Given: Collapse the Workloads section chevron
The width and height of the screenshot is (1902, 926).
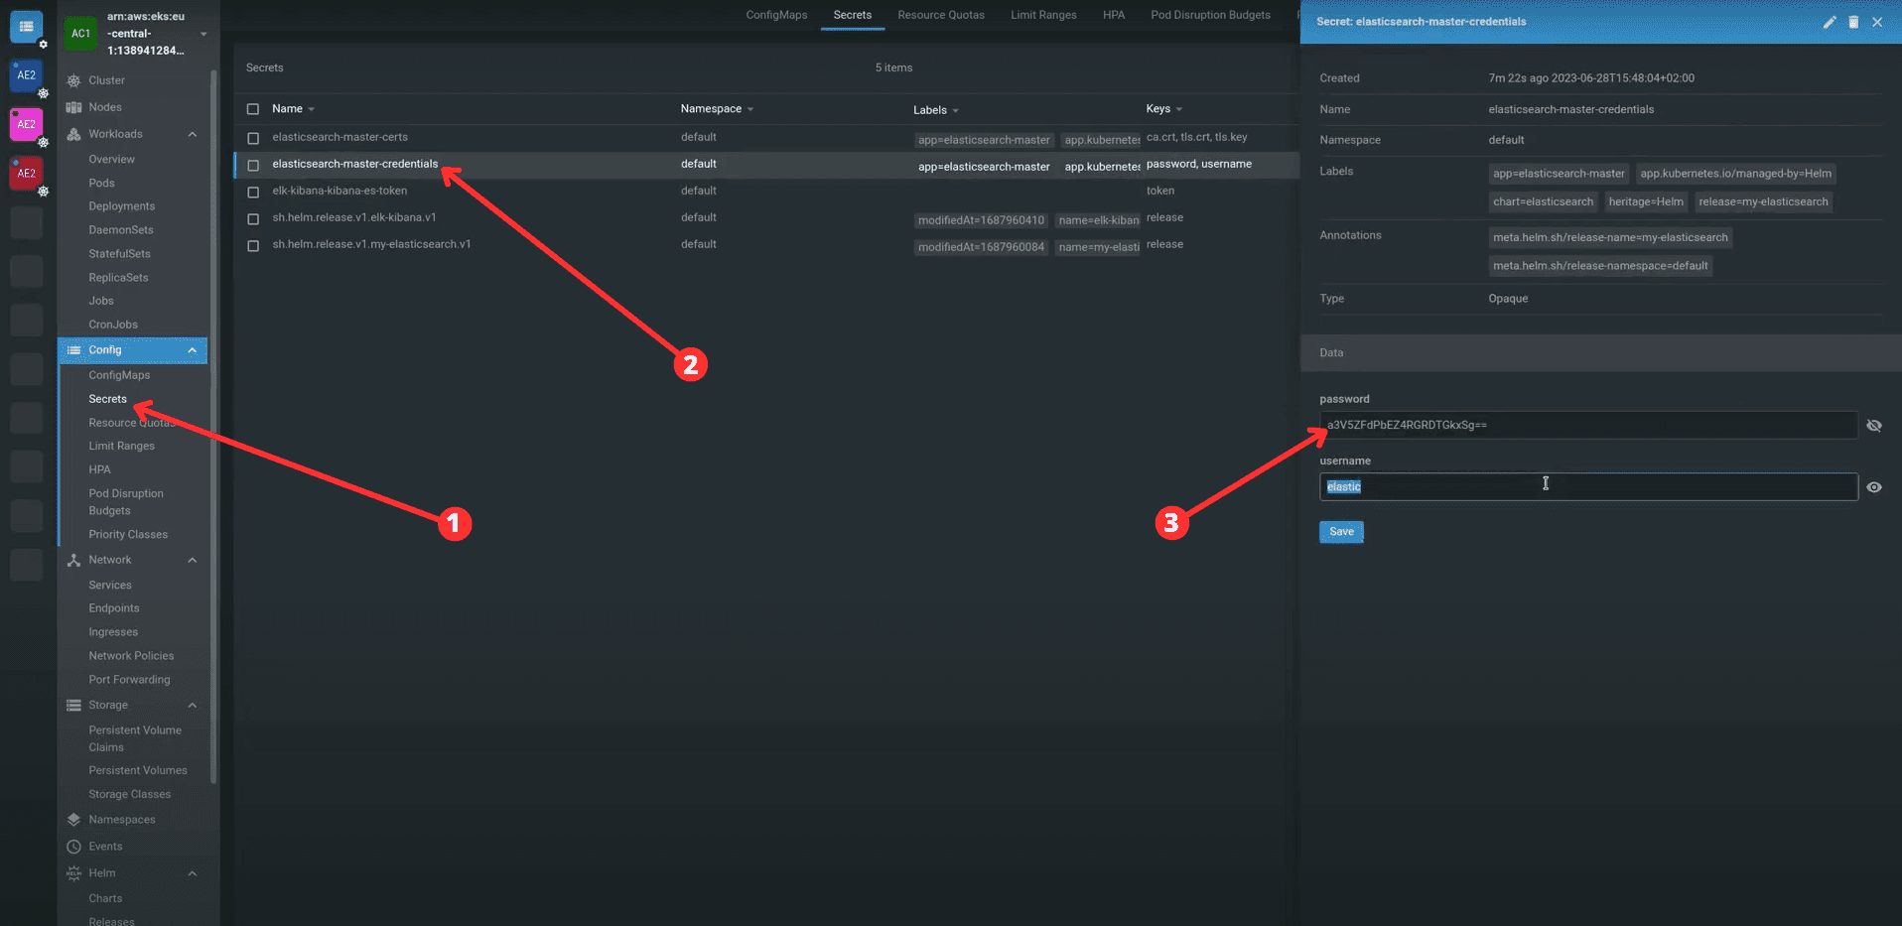Looking at the screenshot, I should (x=192, y=134).
